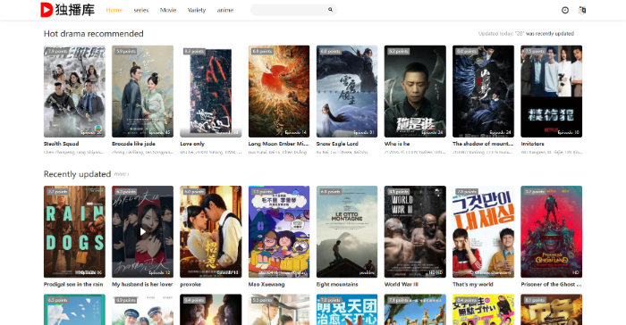Click the 'Stealth Squad' title link
The width and height of the screenshot is (626, 325).
coord(62,144)
